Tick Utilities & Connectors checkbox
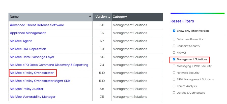The width and height of the screenshot is (227, 104). 174,93
